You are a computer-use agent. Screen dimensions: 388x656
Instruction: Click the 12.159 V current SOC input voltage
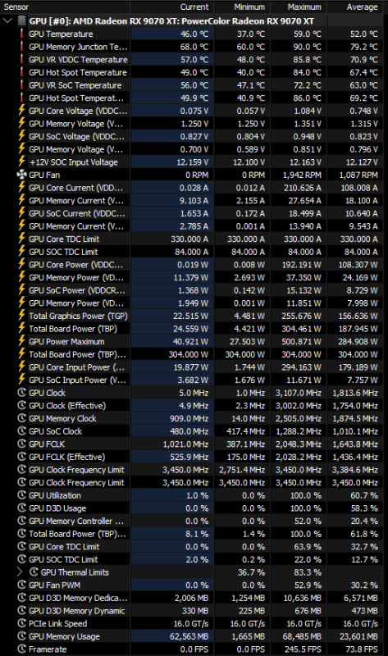192,162
